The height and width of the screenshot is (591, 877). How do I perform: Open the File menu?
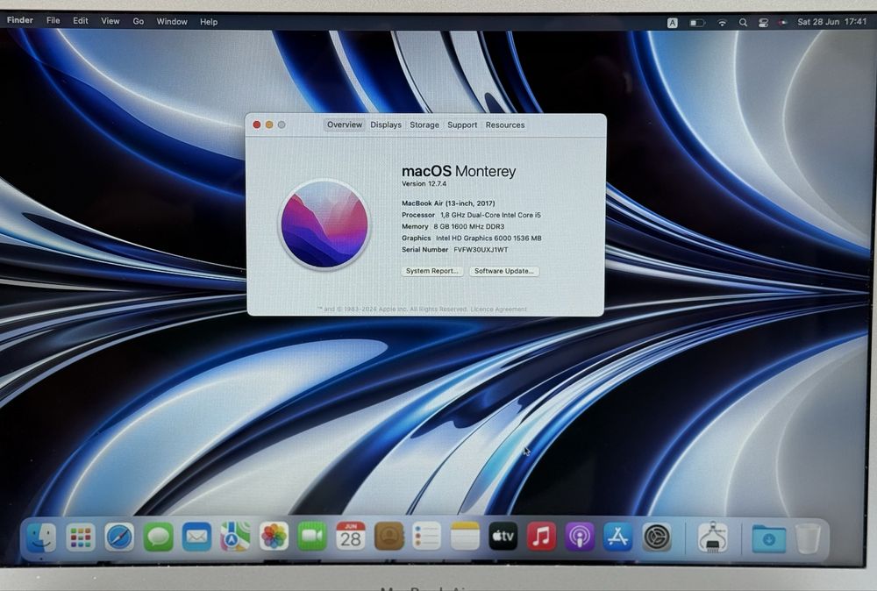coord(53,21)
